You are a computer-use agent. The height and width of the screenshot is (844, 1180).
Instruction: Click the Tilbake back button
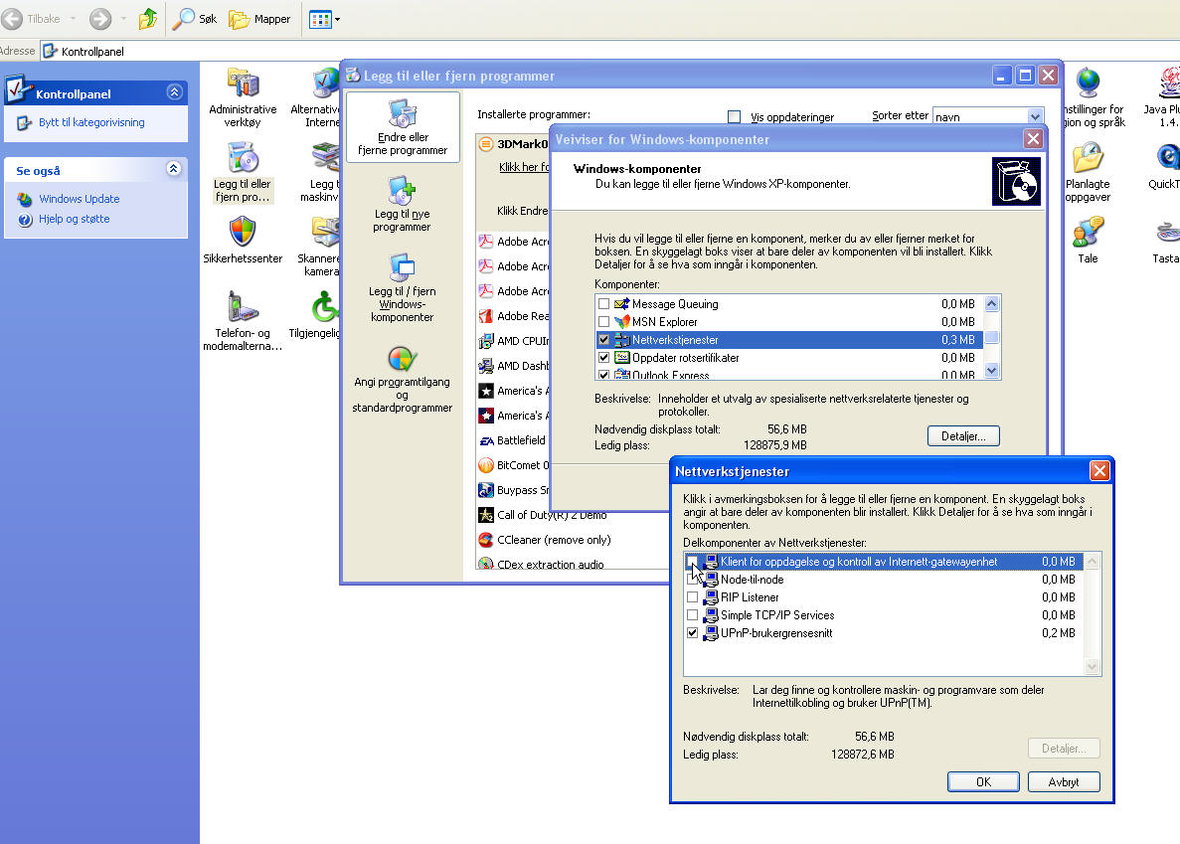click(32, 19)
